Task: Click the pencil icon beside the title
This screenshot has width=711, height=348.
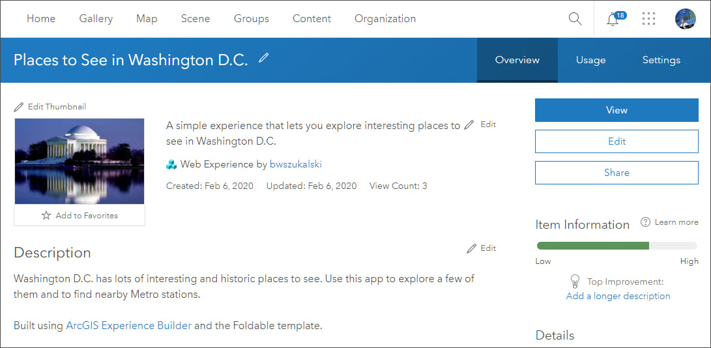Action: 263,58
